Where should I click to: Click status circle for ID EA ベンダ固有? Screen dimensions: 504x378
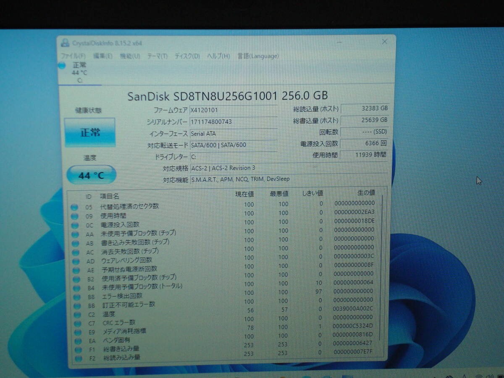tap(77, 341)
